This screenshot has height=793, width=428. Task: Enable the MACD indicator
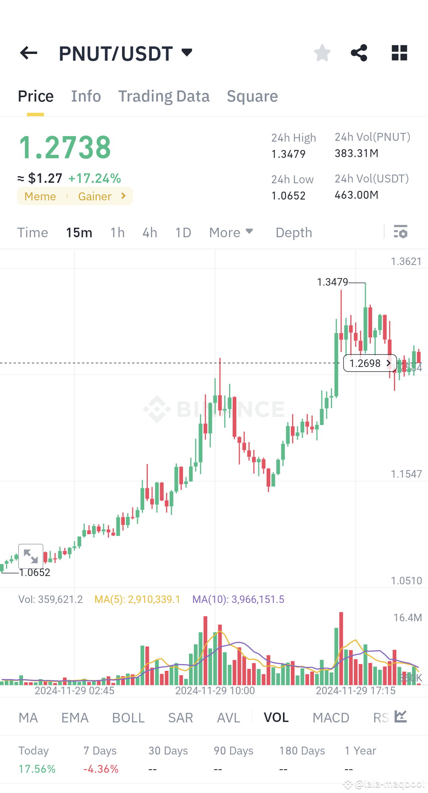click(x=331, y=717)
